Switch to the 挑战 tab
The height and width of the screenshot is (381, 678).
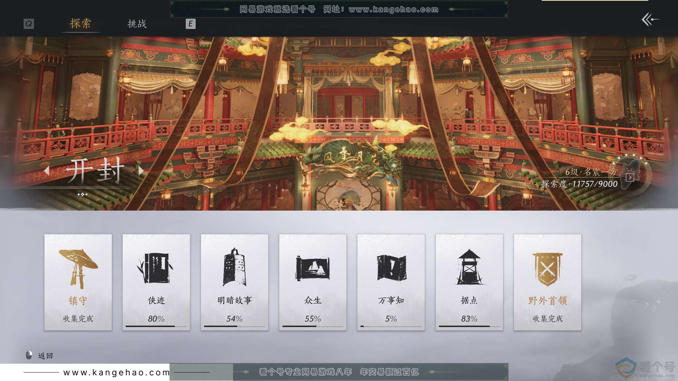[137, 24]
